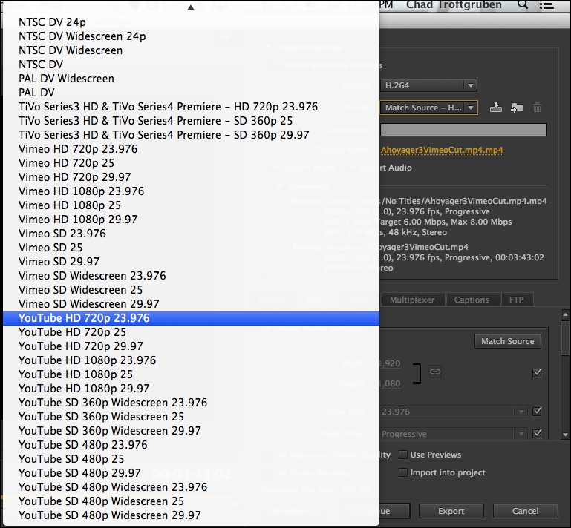
Task: Toggle the width and height match-source checkbox
Action: [x=537, y=373]
